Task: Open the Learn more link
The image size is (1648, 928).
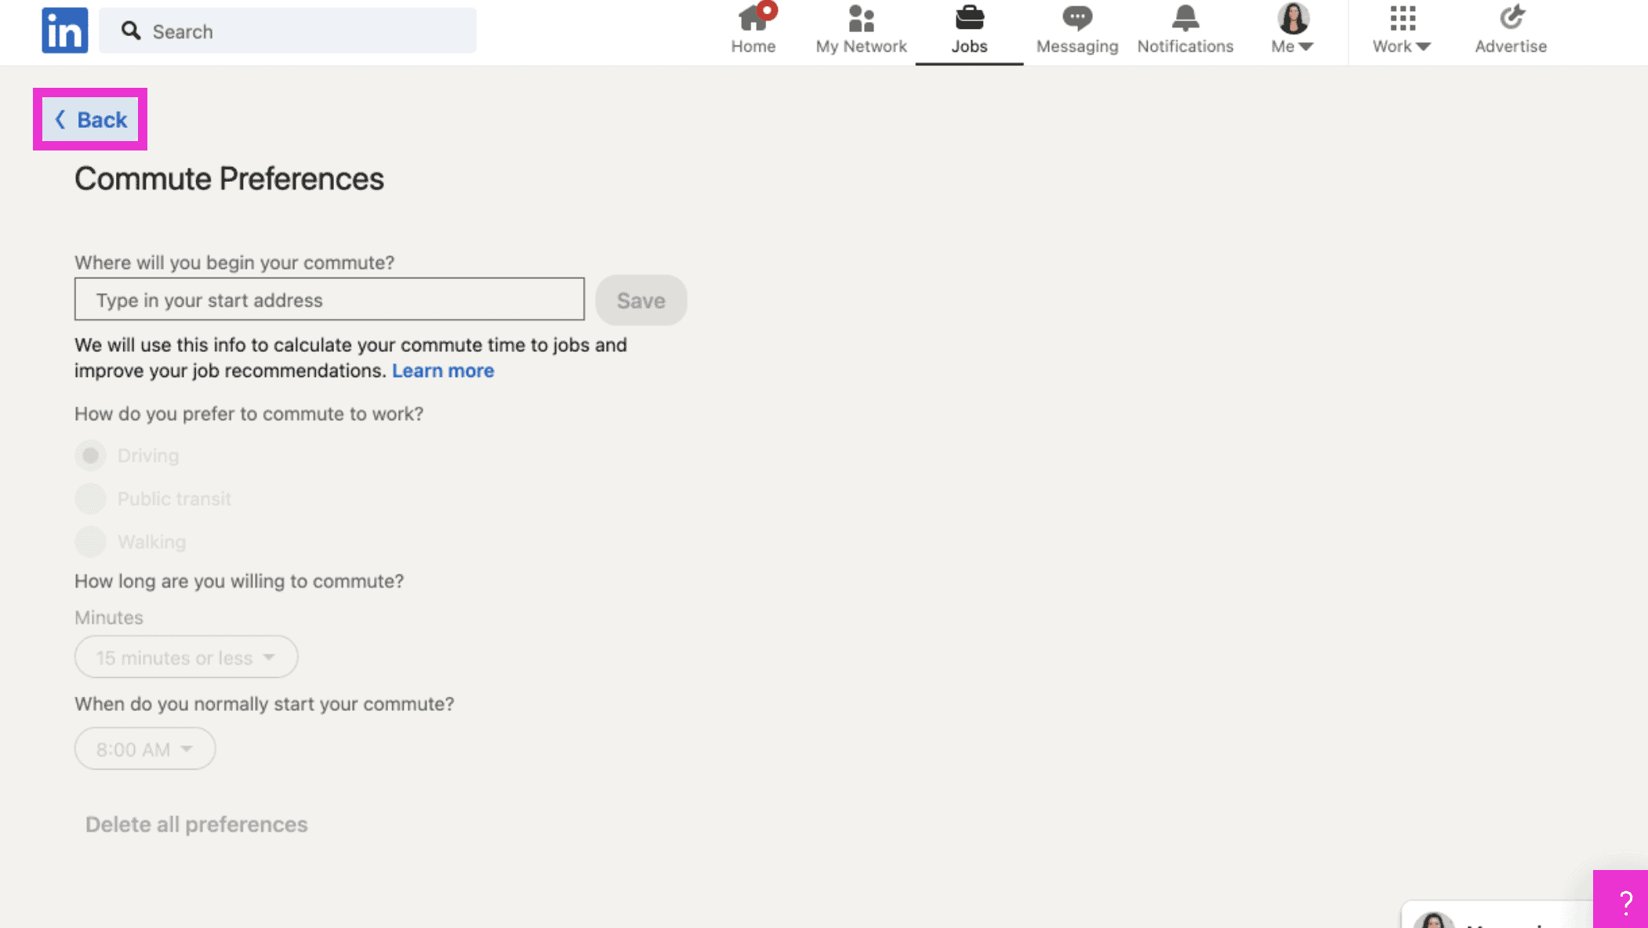Action: pos(443,371)
